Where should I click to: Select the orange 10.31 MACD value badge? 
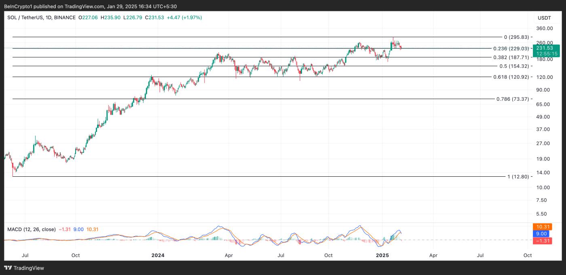542,226
